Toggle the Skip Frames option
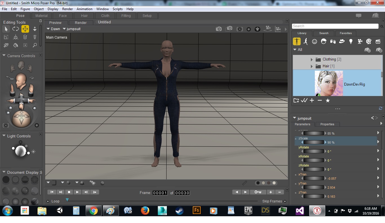 point(285,201)
